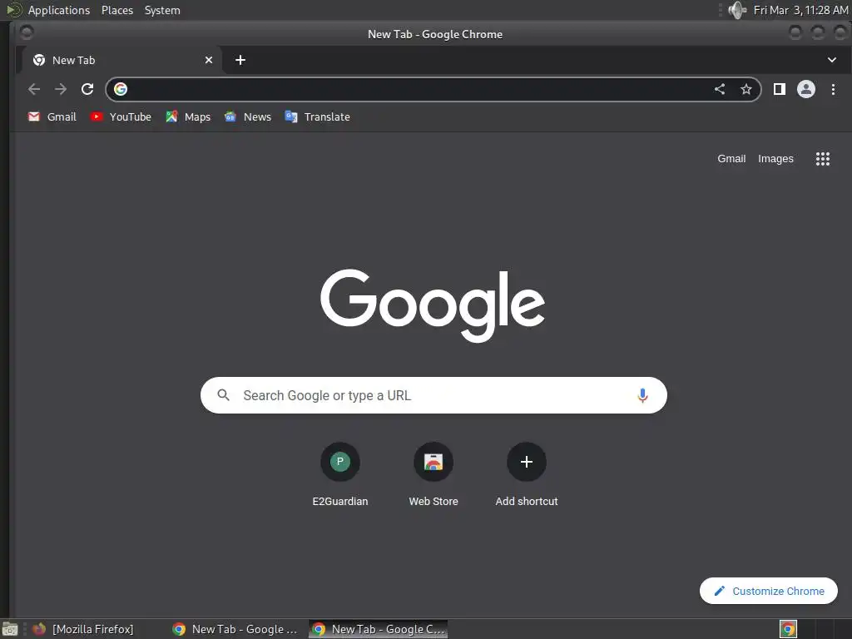Open a new tab with the plus button
The width and height of the screenshot is (852, 639).
(240, 60)
